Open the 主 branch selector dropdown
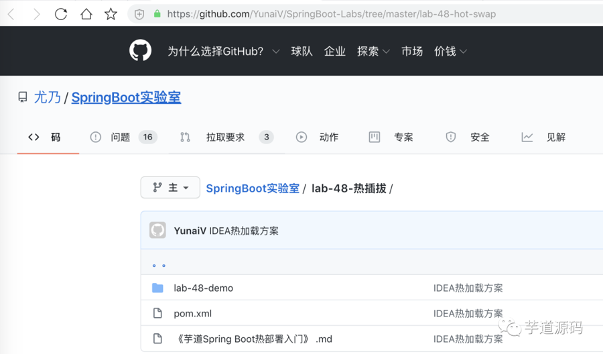The width and height of the screenshot is (603, 354). coord(170,188)
